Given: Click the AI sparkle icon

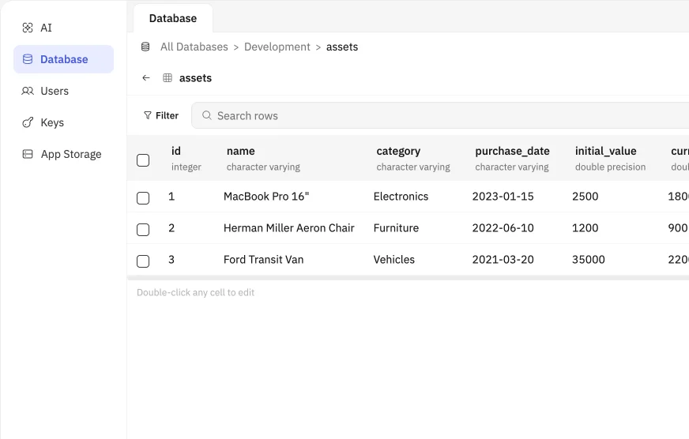Looking at the screenshot, I should (x=28, y=28).
